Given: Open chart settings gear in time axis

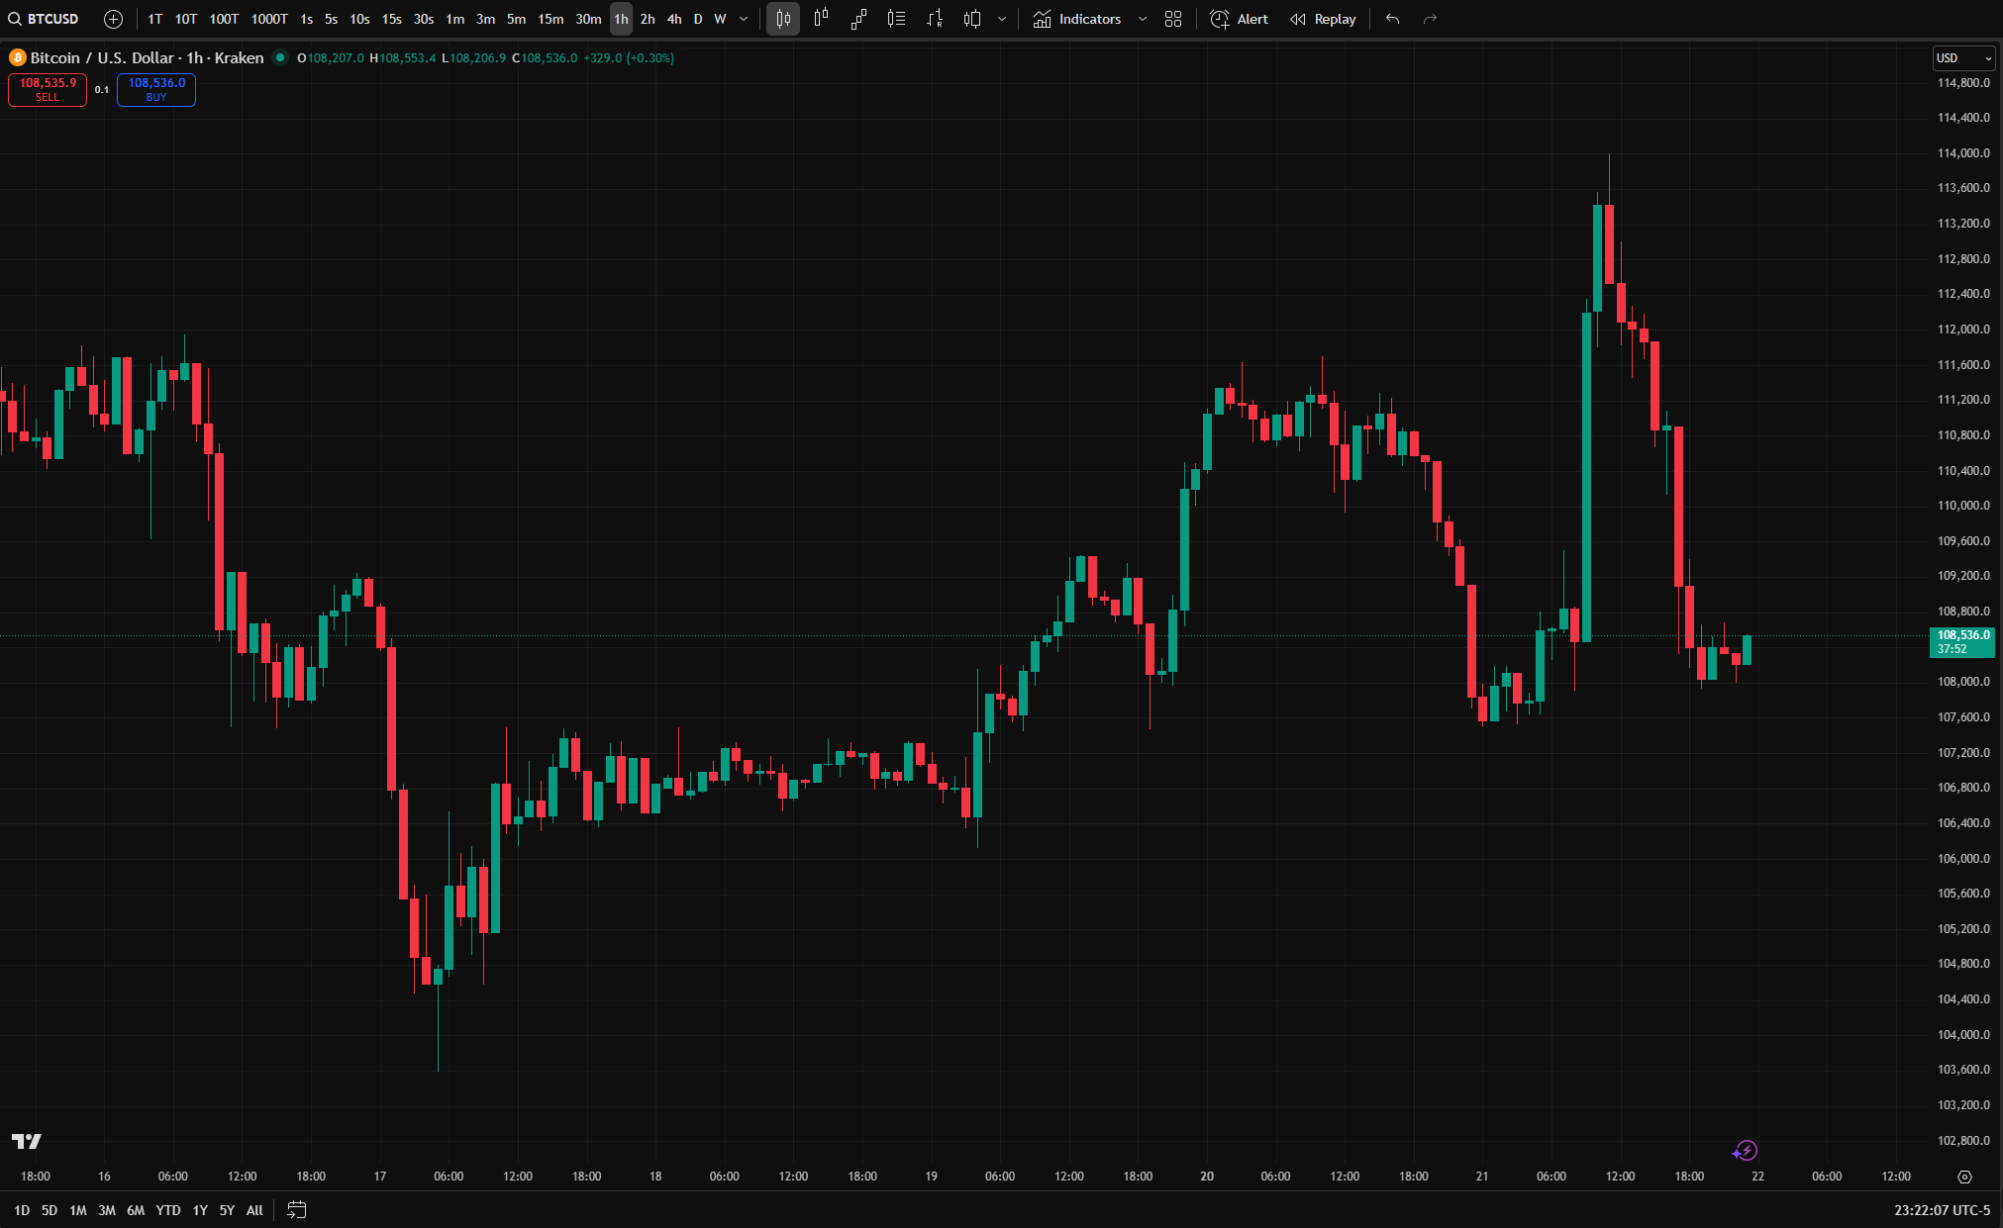Looking at the screenshot, I should (x=1964, y=1177).
